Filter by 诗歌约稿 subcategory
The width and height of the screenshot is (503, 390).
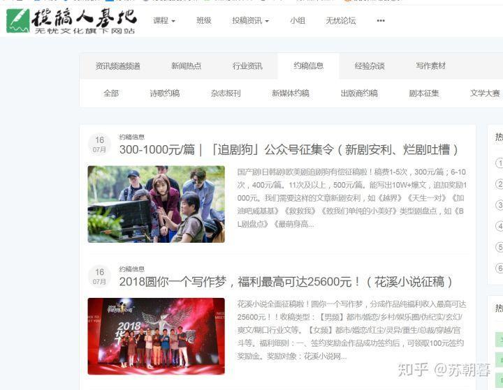[x=164, y=93]
